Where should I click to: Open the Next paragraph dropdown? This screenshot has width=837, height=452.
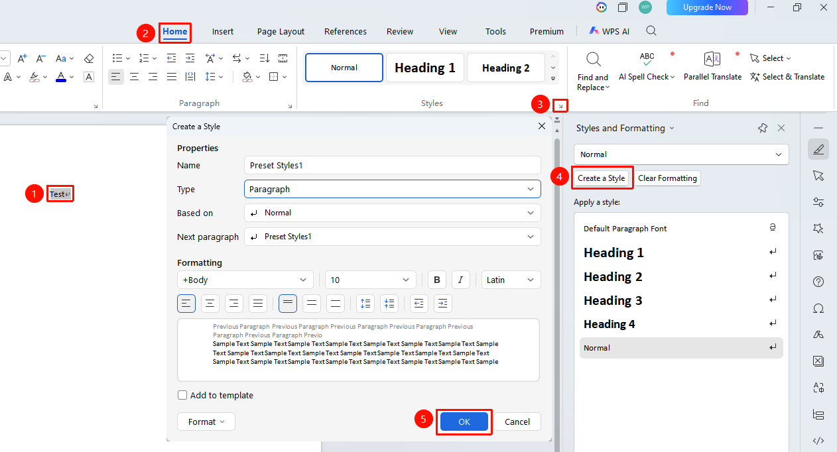point(393,237)
